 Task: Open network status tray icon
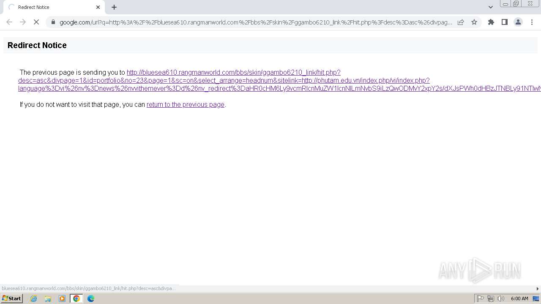(490, 299)
